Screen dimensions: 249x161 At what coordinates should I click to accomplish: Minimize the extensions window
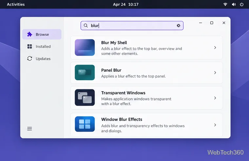(201, 23)
